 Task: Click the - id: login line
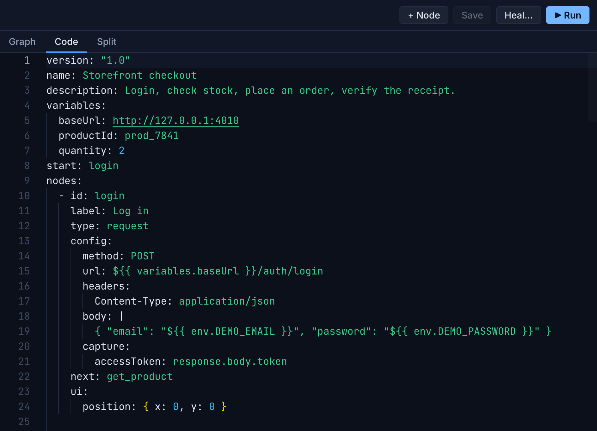point(92,196)
